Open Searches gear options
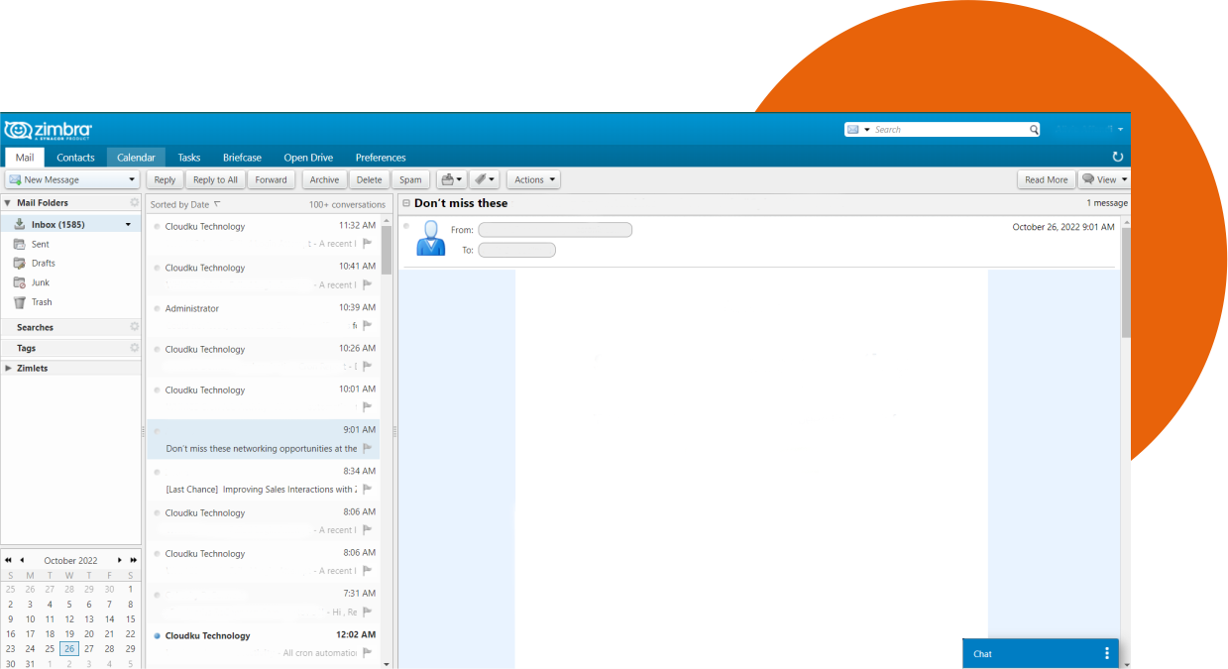 pyautogui.click(x=135, y=326)
